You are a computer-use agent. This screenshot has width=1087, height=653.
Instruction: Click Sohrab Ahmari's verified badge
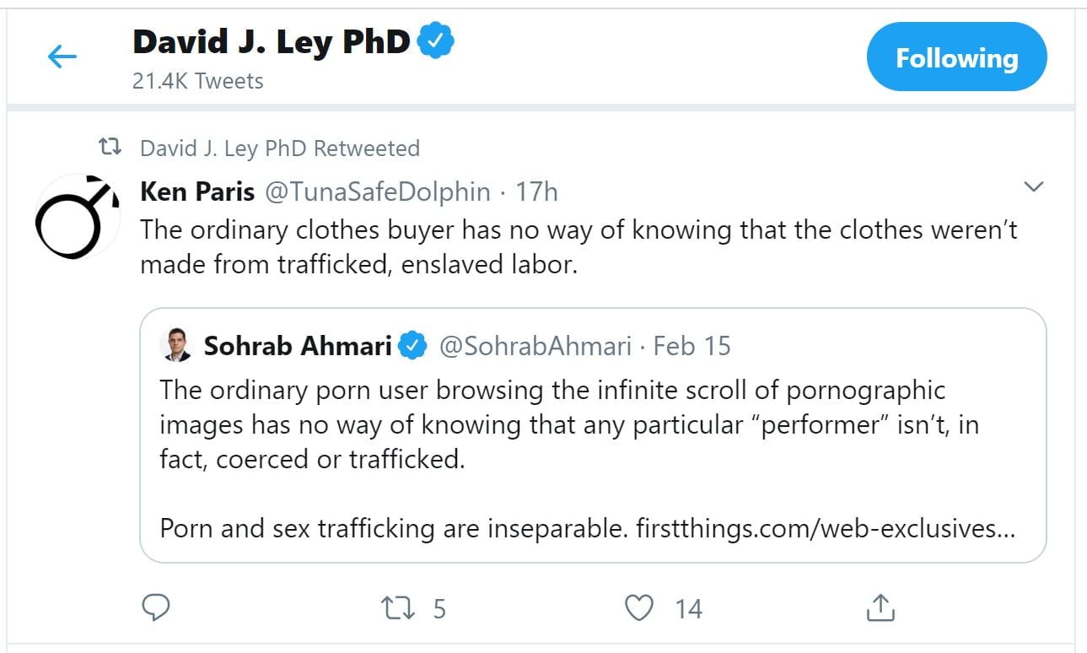click(412, 345)
